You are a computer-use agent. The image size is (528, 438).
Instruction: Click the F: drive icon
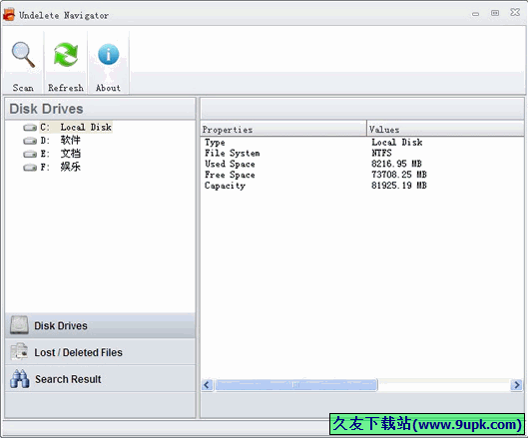click(30, 167)
